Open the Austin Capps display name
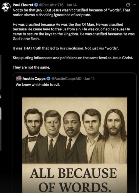This screenshot has height=193, width=139. (34, 78)
